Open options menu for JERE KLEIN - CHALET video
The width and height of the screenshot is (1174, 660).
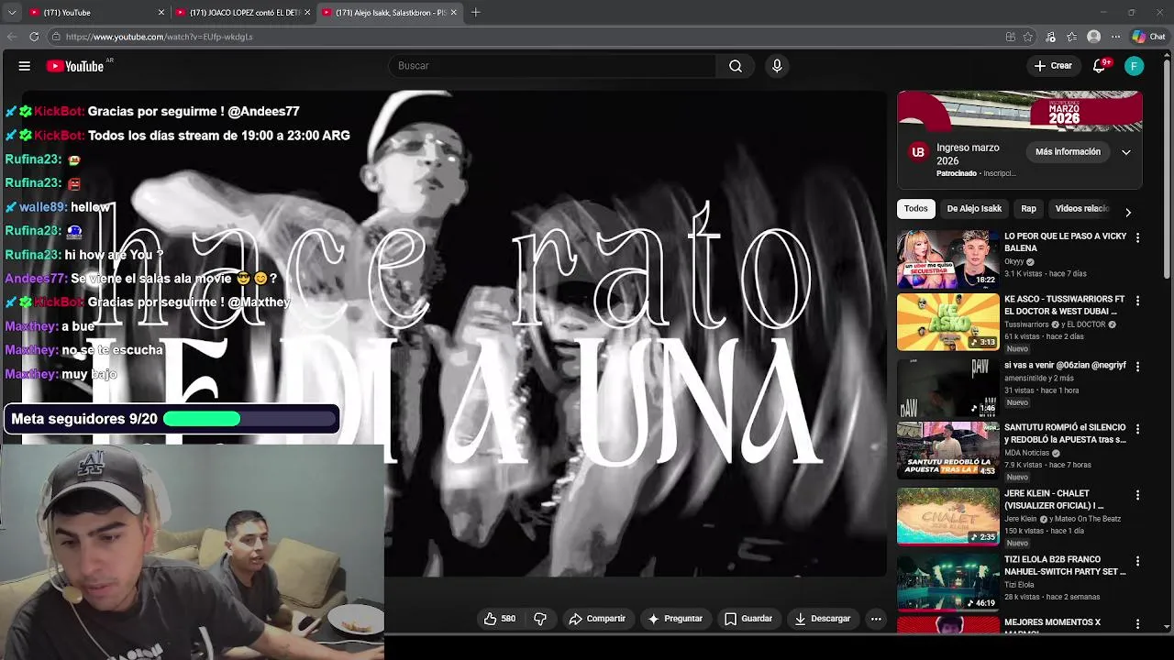1137,495
